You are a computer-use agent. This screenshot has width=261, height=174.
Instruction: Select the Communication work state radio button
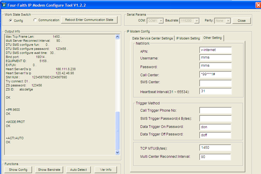coord(35,20)
